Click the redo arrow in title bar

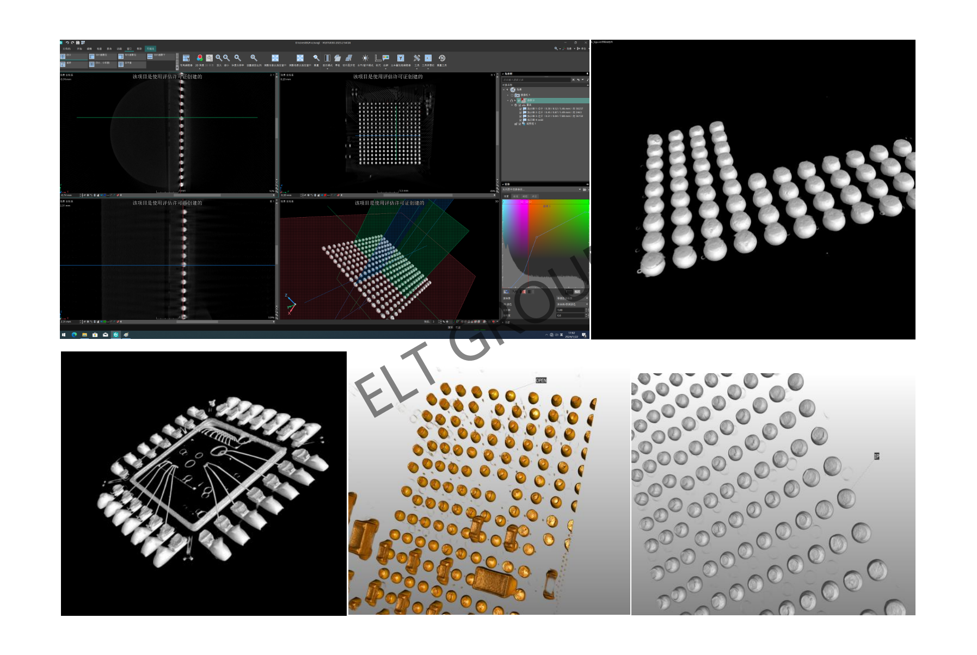(72, 42)
